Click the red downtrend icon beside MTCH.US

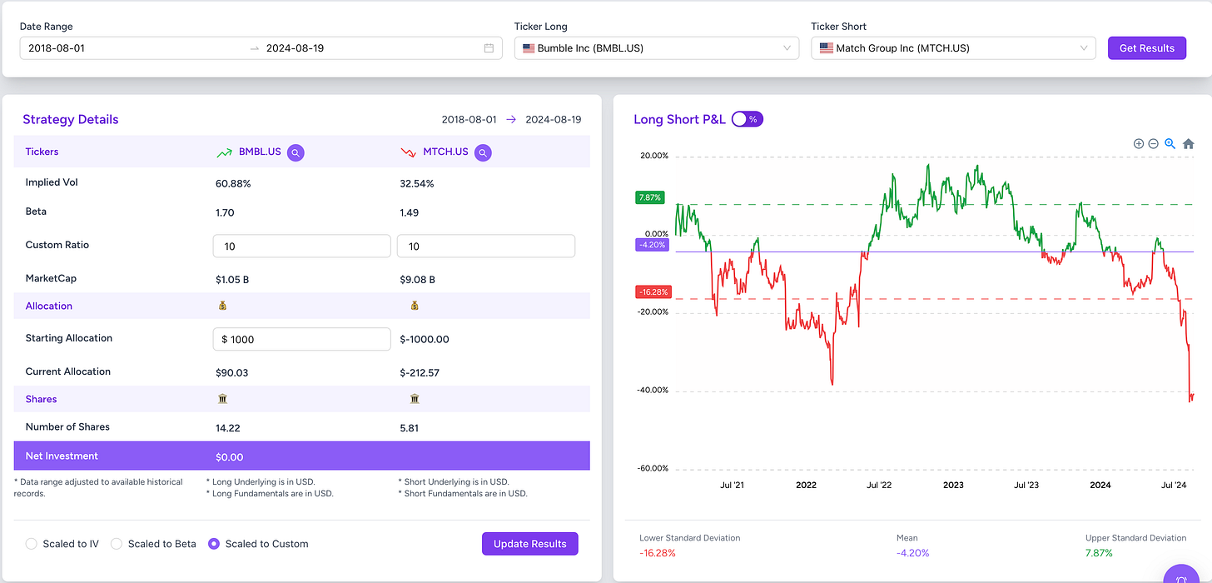[x=409, y=152]
